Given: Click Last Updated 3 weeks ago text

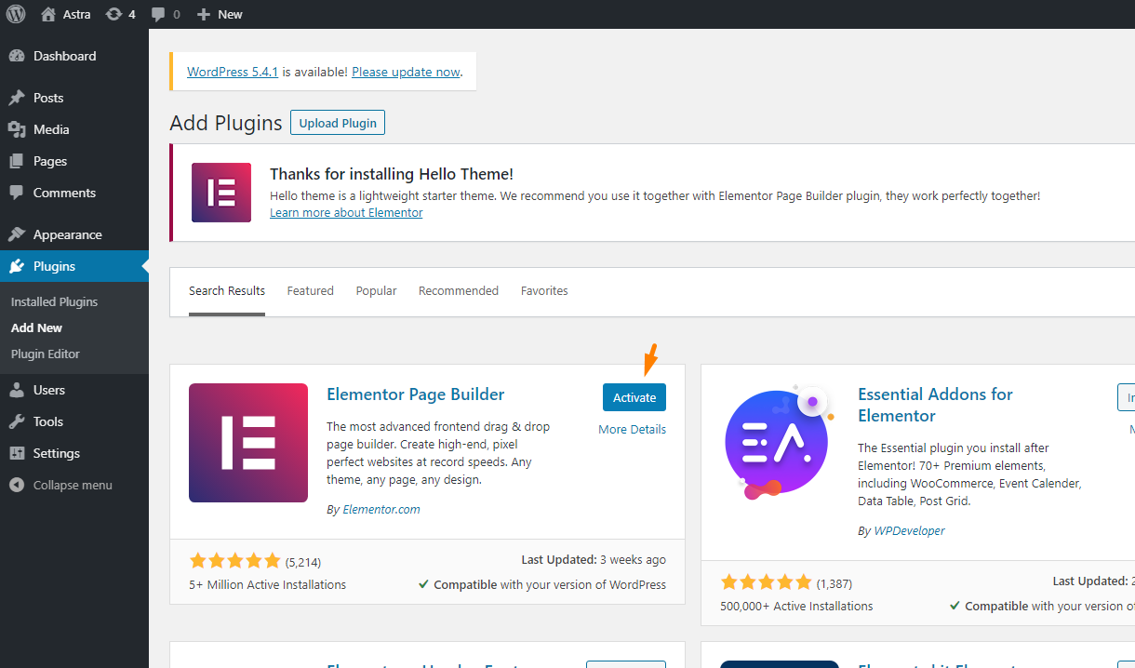Looking at the screenshot, I should pyautogui.click(x=594, y=560).
